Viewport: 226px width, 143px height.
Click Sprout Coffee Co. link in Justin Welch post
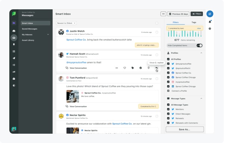[x=76, y=40]
